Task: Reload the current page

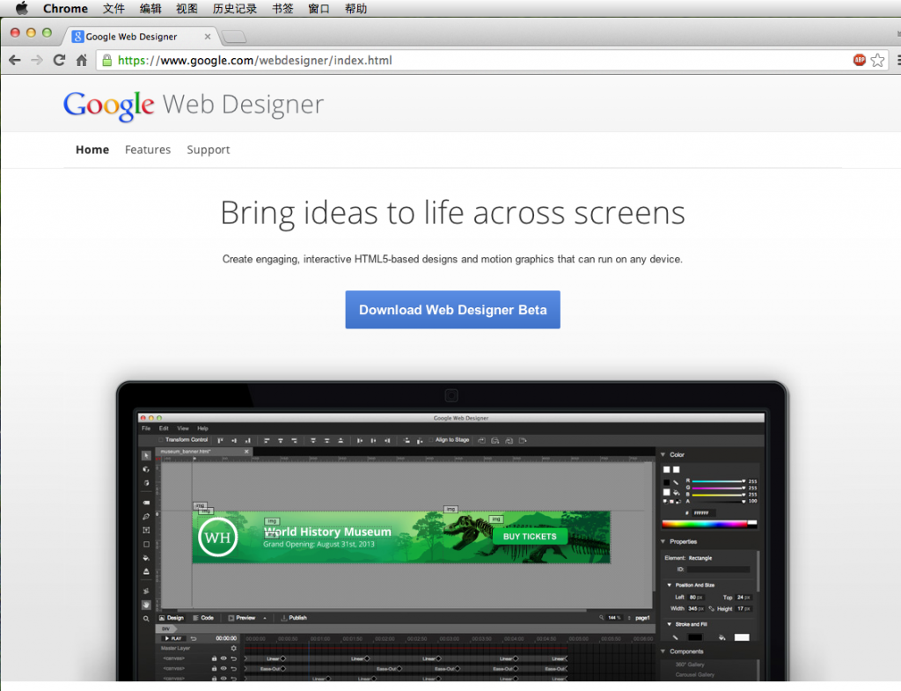Action: pos(59,60)
